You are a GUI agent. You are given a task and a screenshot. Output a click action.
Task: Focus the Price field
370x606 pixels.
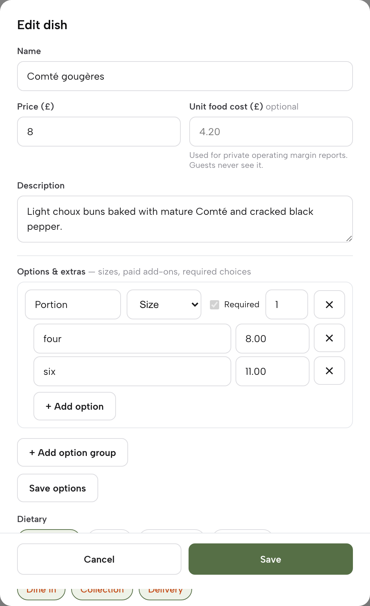[x=99, y=132]
